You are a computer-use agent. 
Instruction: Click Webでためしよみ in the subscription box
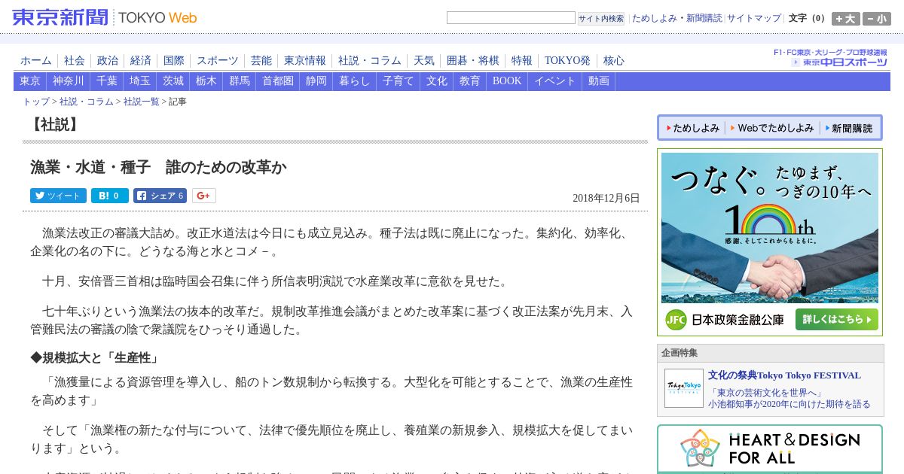click(772, 128)
